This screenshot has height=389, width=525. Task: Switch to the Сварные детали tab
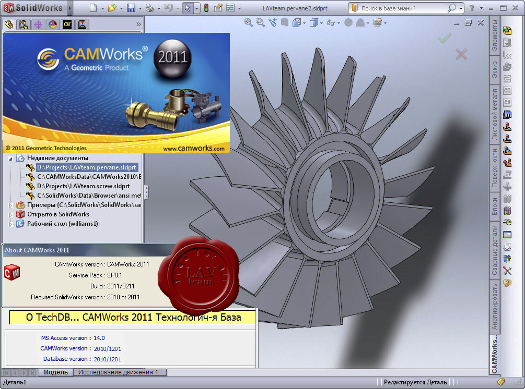click(495, 250)
